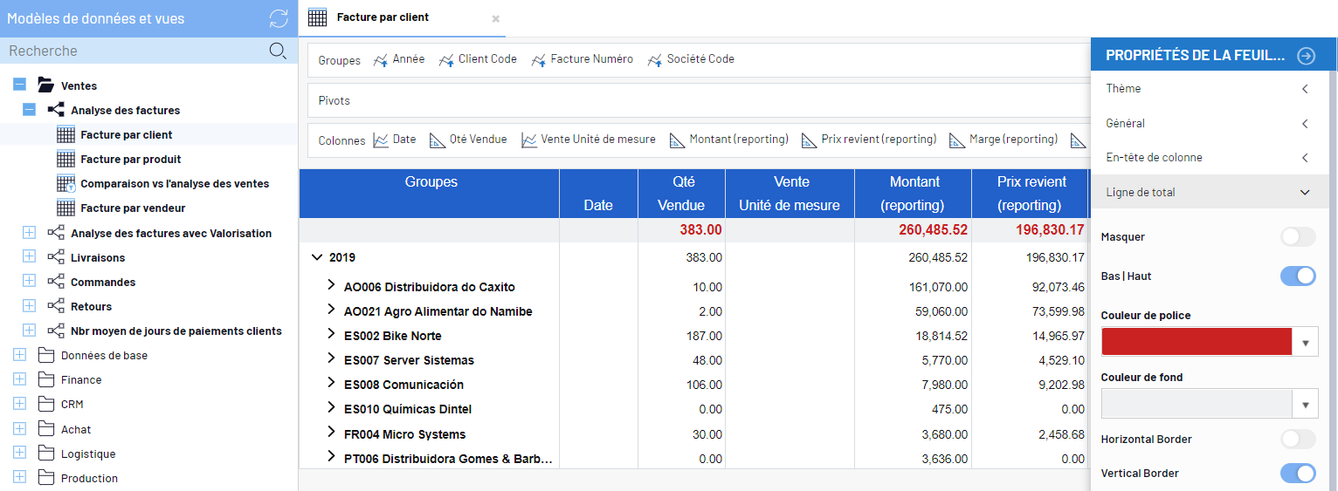Click the grid icon beside Facture par produit
This screenshot has height=491, width=1338.
pos(66,160)
